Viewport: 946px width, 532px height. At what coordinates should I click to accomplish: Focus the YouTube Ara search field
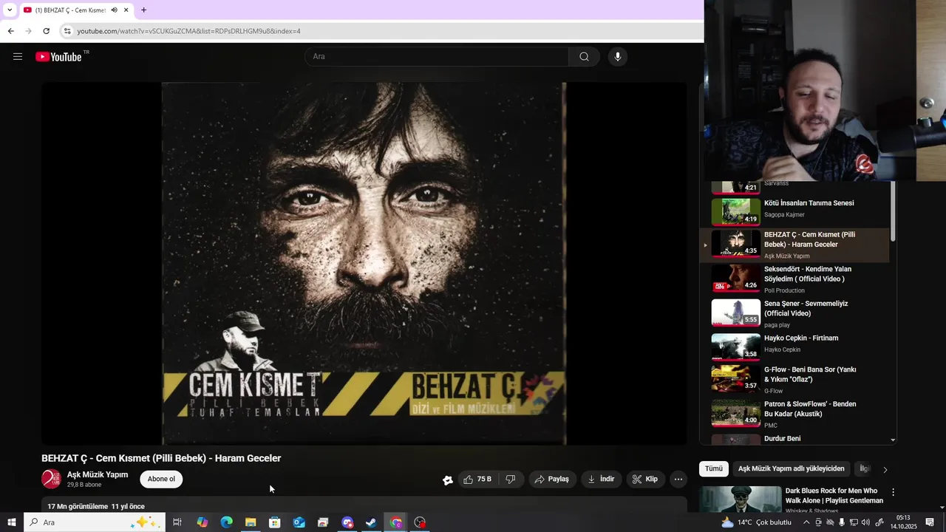click(437, 56)
